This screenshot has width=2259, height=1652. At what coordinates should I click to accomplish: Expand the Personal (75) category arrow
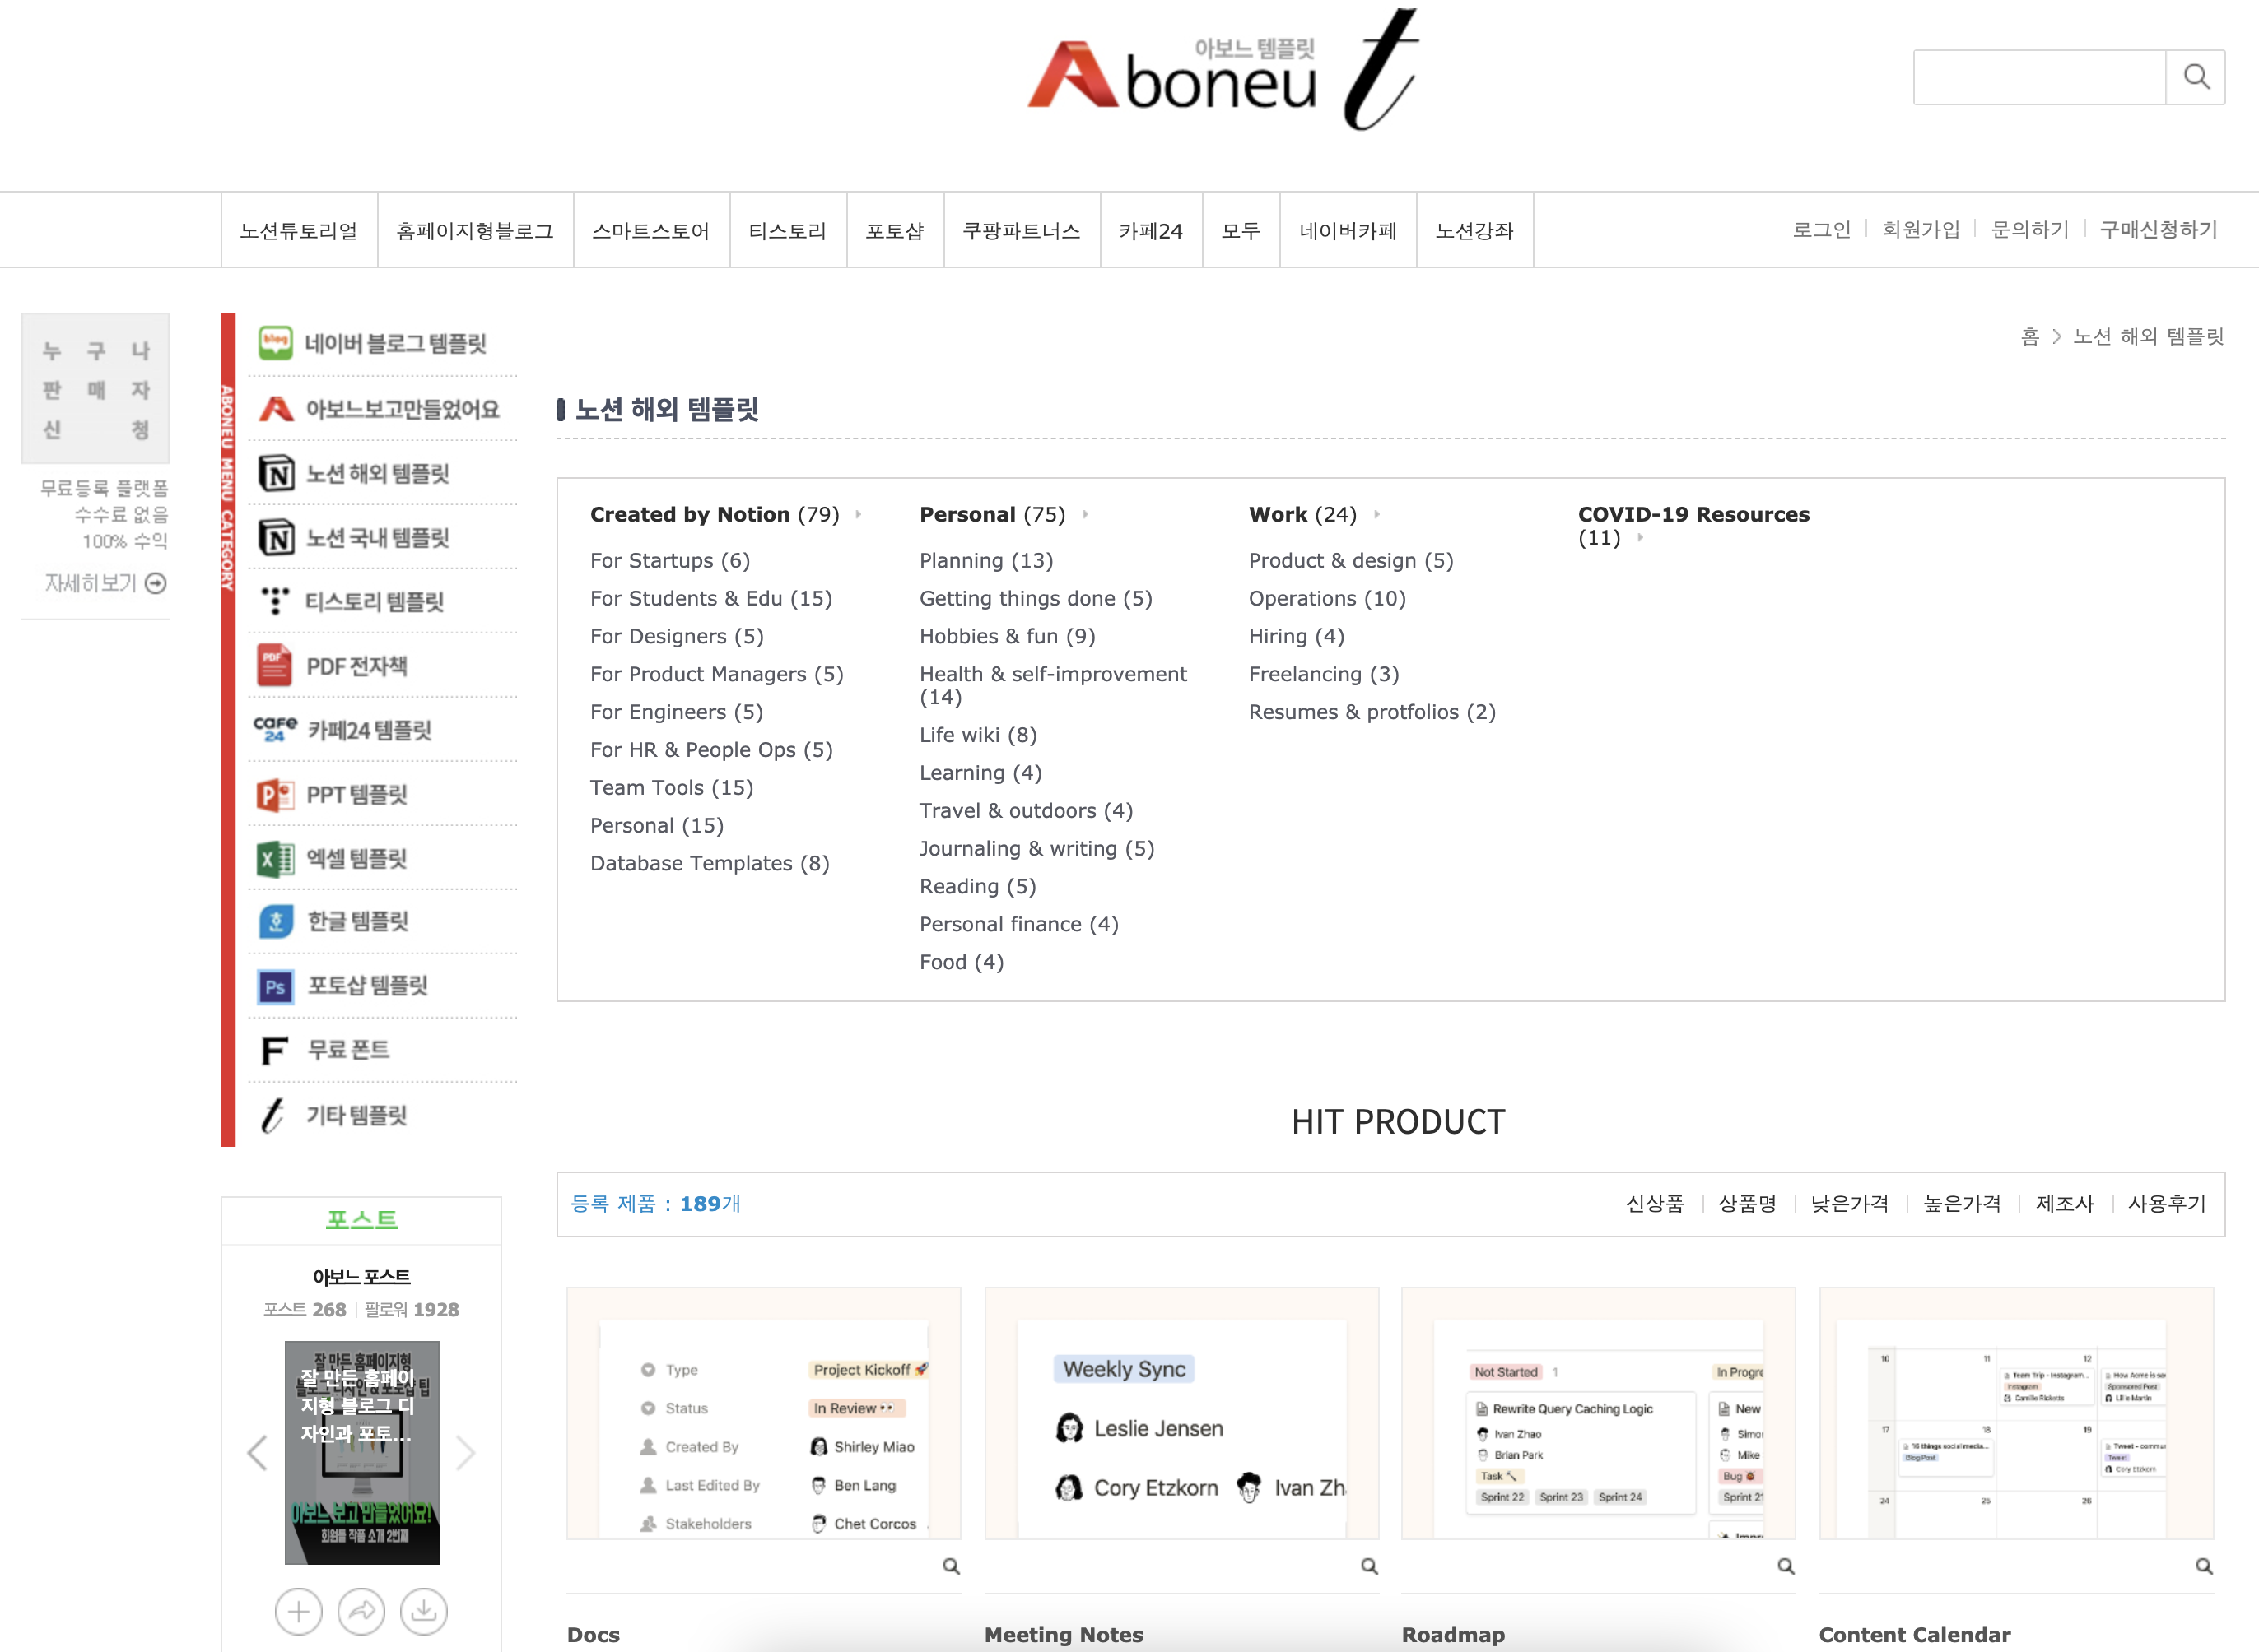1086,514
